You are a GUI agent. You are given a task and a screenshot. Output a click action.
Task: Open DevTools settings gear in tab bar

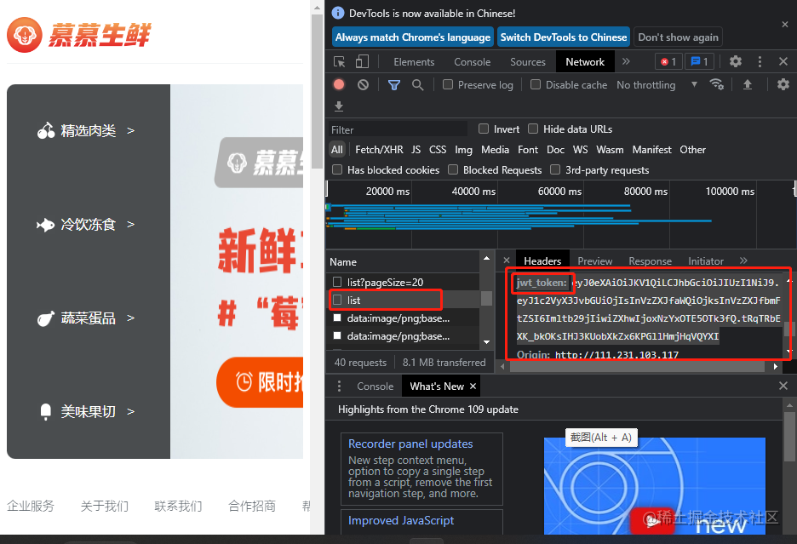coord(736,61)
